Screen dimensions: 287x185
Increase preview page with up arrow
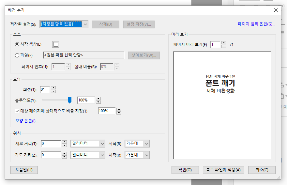[x=224, y=43]
